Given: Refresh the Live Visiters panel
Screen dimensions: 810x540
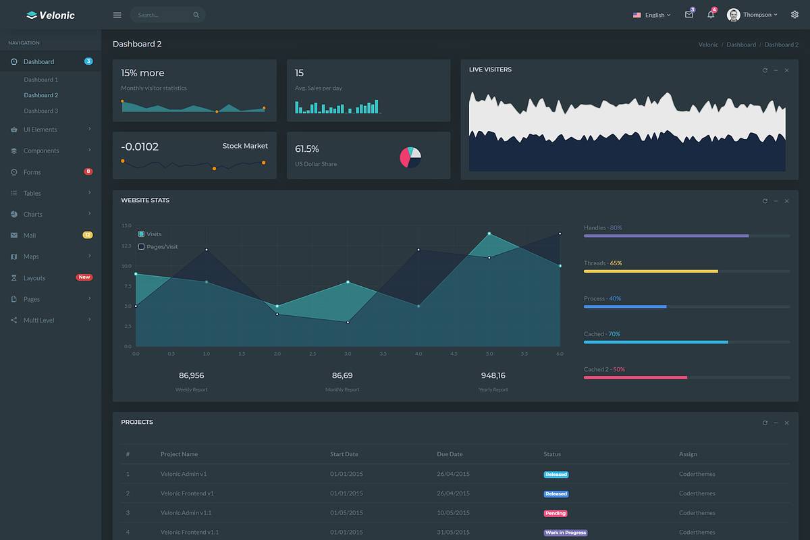Looking at the screenshot, I should [765, 70].
